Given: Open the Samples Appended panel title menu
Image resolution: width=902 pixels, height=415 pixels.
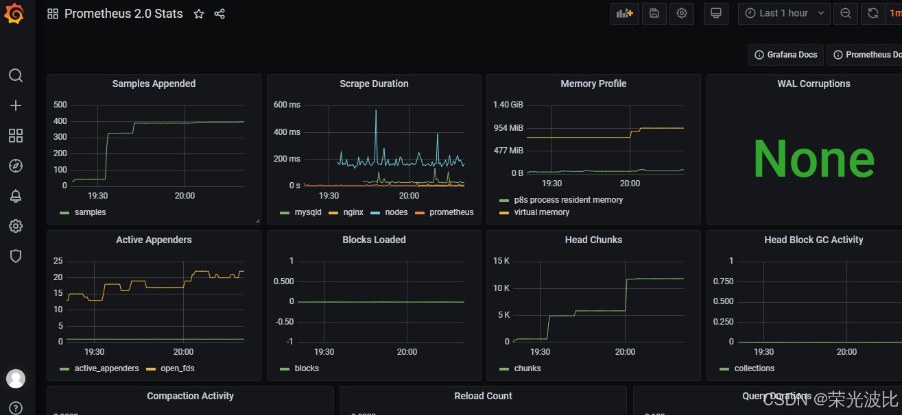Looking at the screenshot, I should pyautogui.click(x=154, y=84).
